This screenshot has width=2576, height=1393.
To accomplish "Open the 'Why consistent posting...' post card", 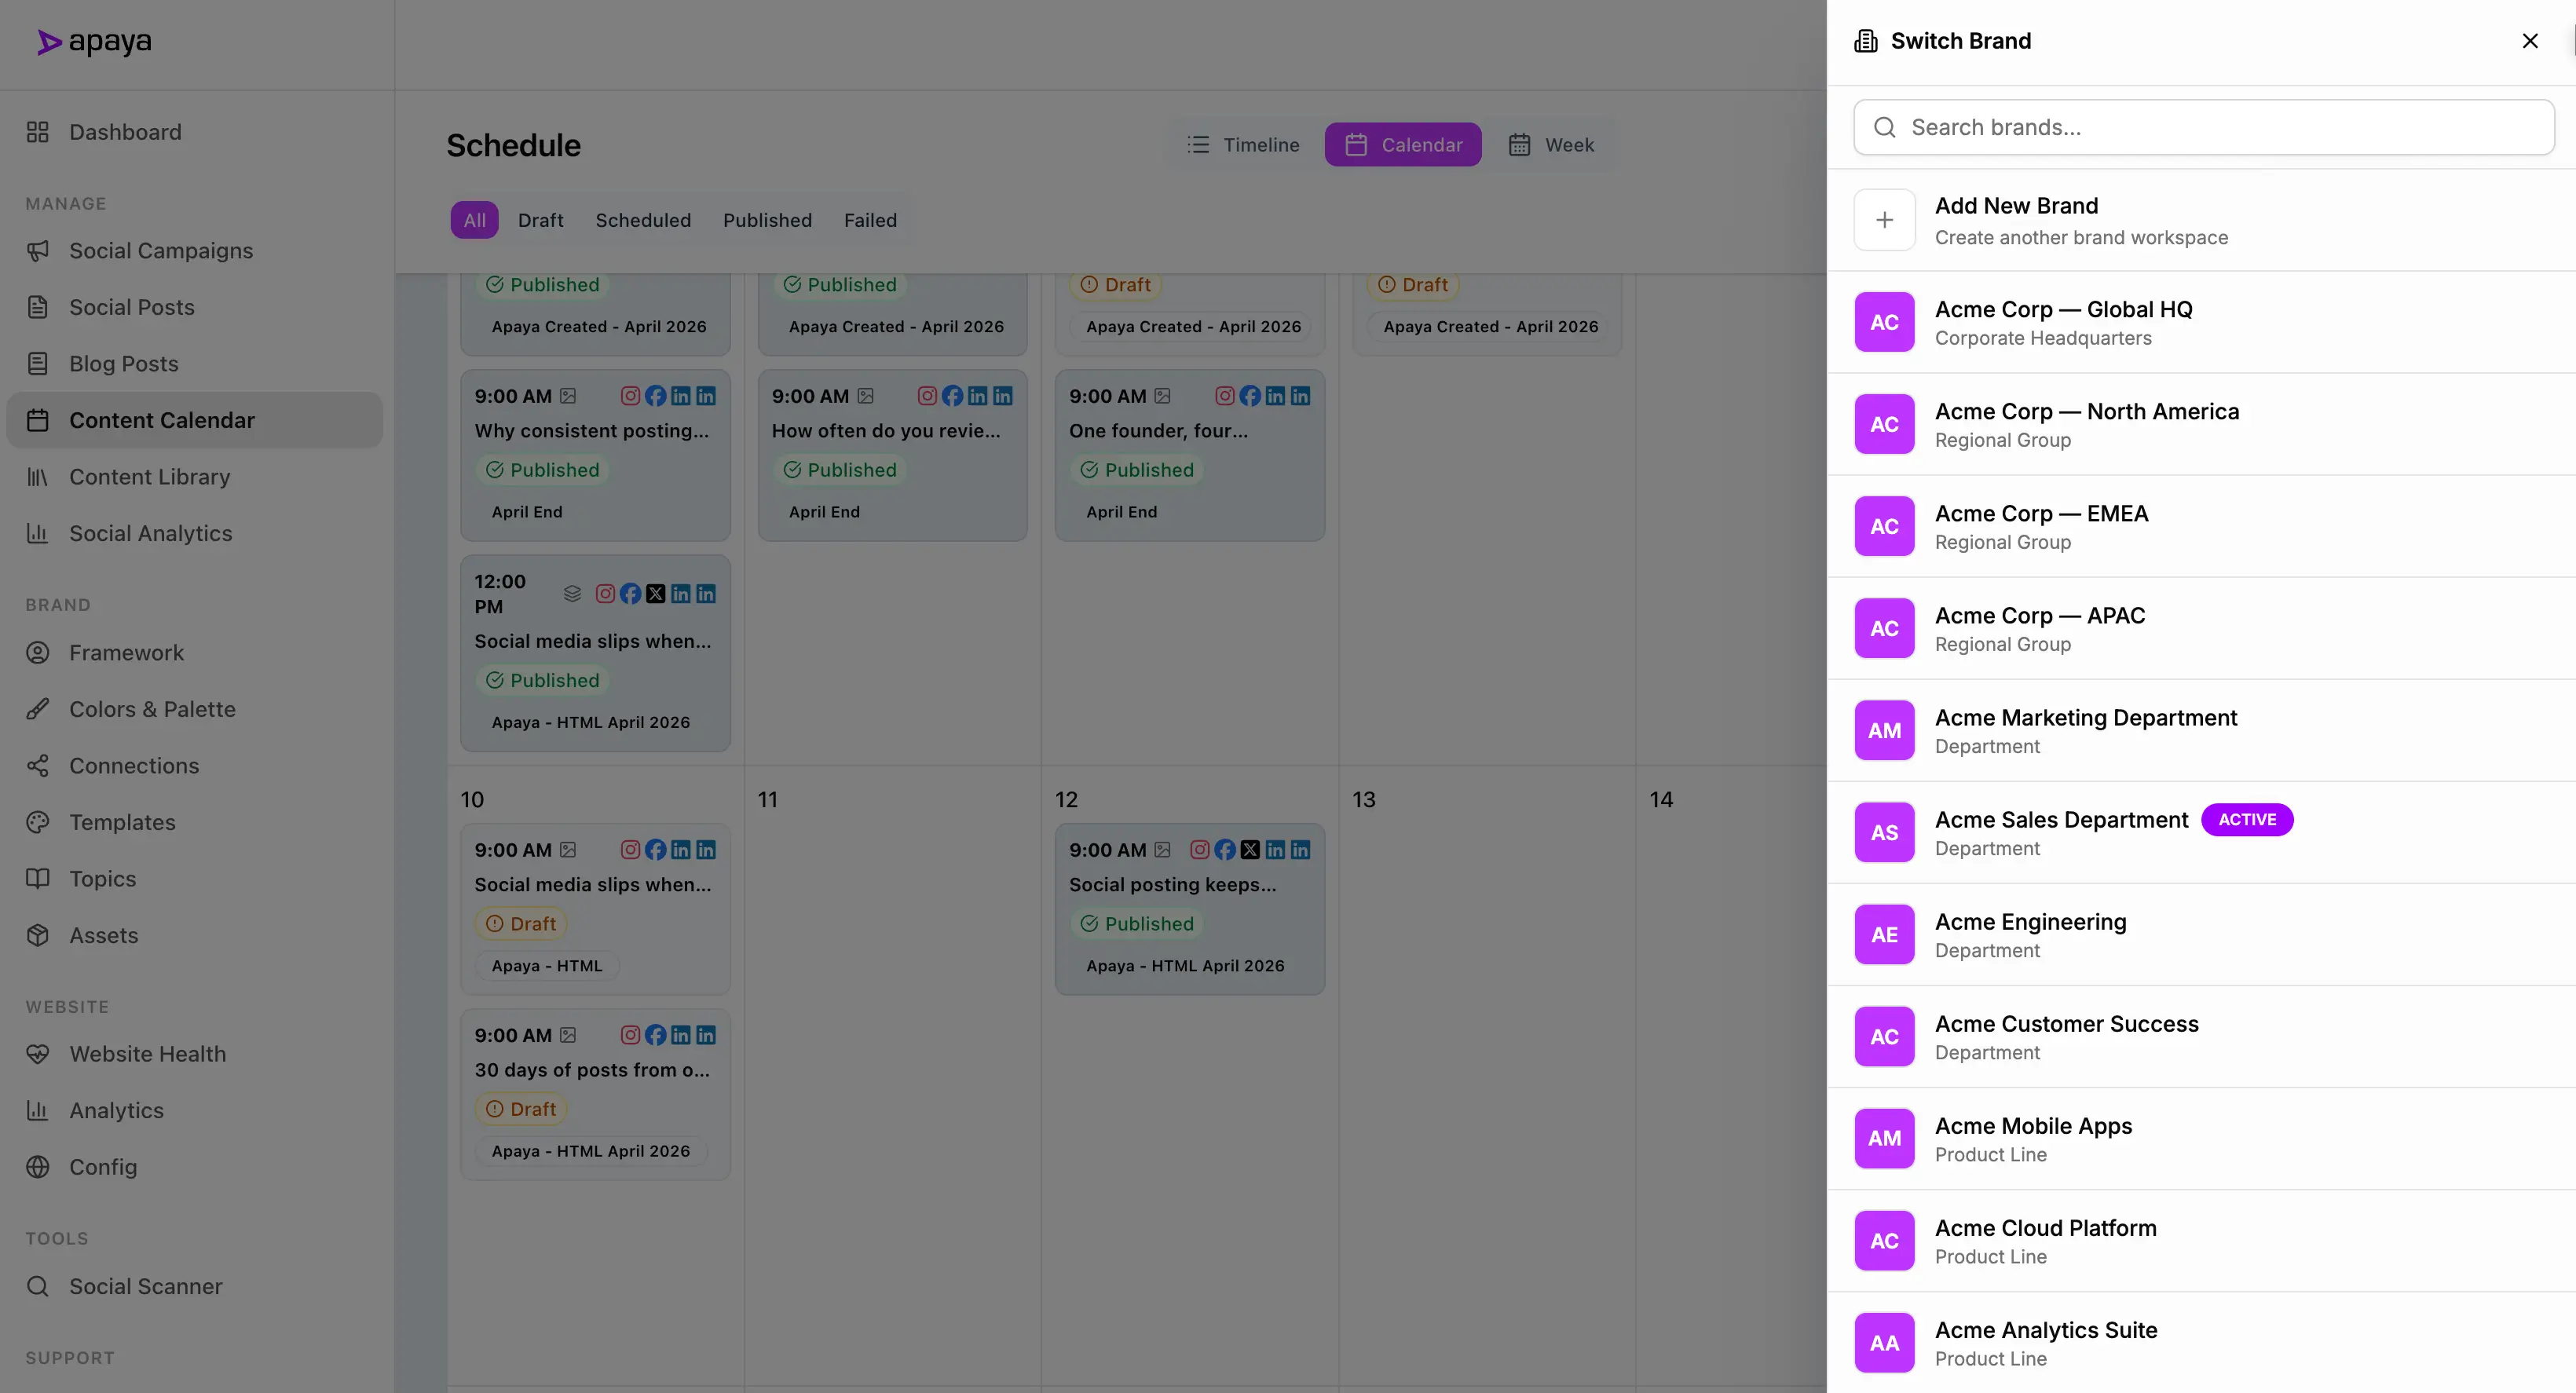I will click(595, 455).
